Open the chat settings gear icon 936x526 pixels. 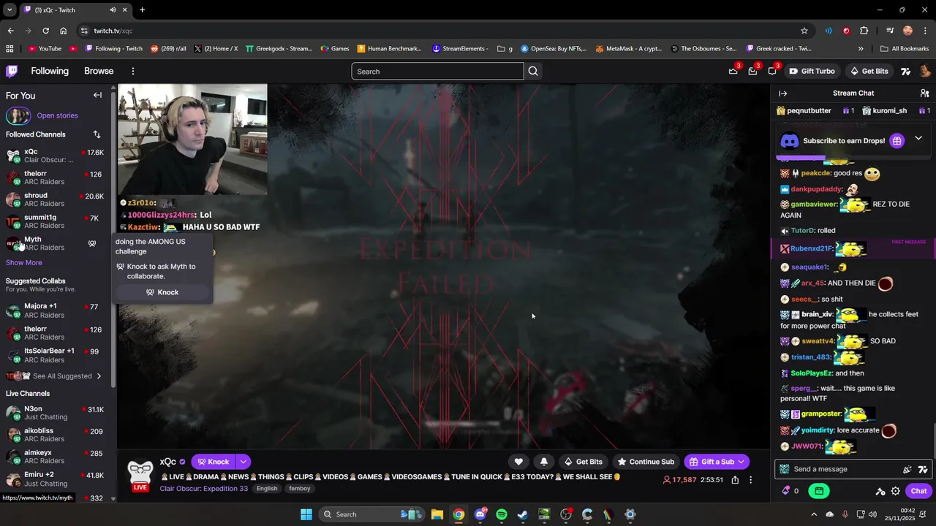tap(896, 491)
